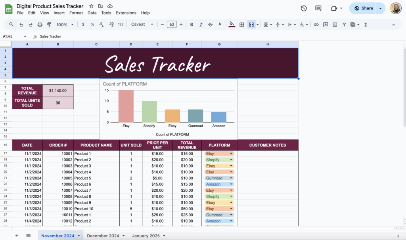Open the fill color picker
The width and height of the screenshot is (406, 240).
232,25
